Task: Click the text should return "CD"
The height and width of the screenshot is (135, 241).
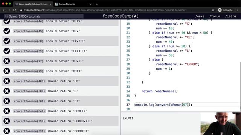Action: (x=64, y=81)
